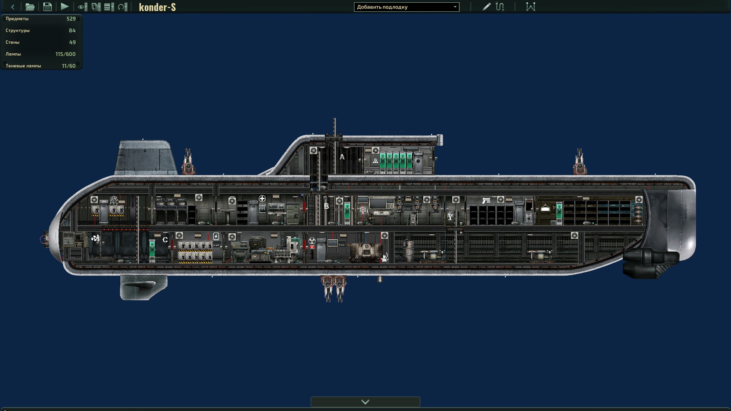Viewport: 731px width, 411px height.
Task: Select the radiation reactor marker icon
Action: coord(312,241)
